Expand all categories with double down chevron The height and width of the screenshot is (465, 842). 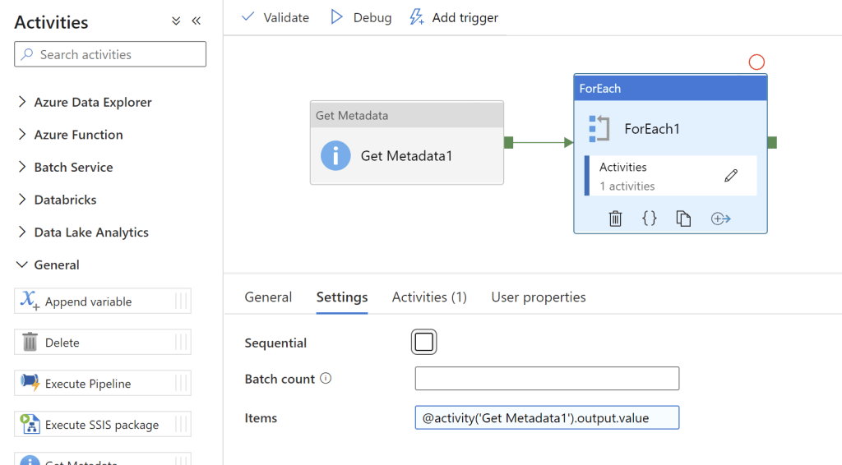tap(176, 21)
